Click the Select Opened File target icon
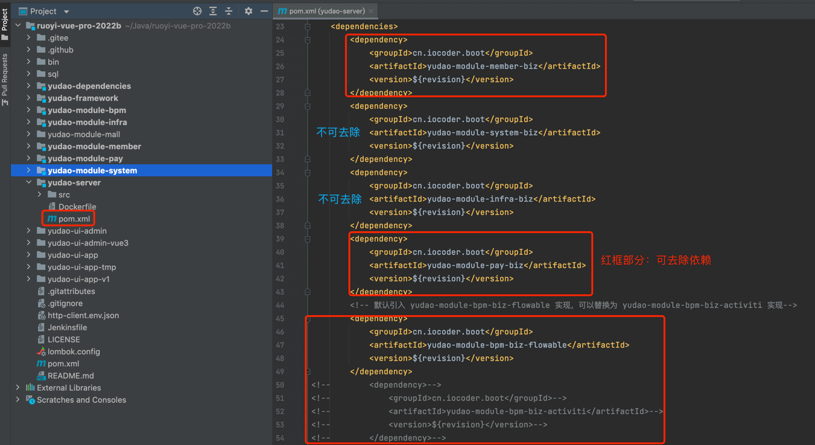815x445 pixels. [197, 11]
